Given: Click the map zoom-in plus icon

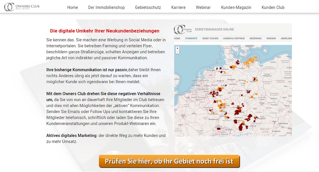Looking at the screenshot, I should click(177, 48).
